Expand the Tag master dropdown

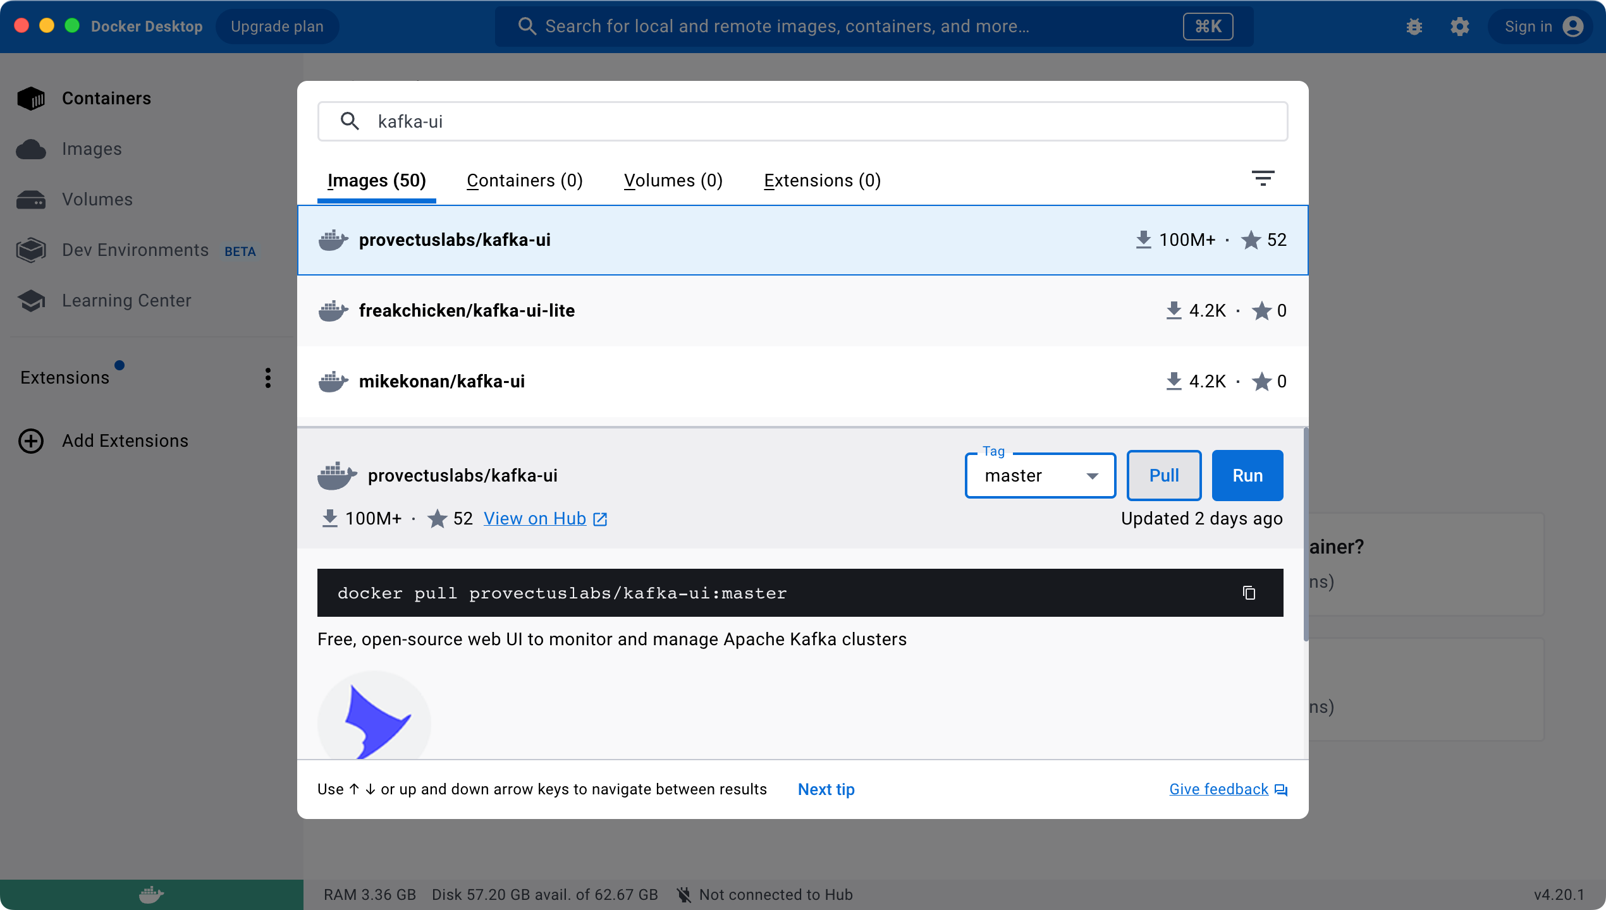pos(1040,476)
